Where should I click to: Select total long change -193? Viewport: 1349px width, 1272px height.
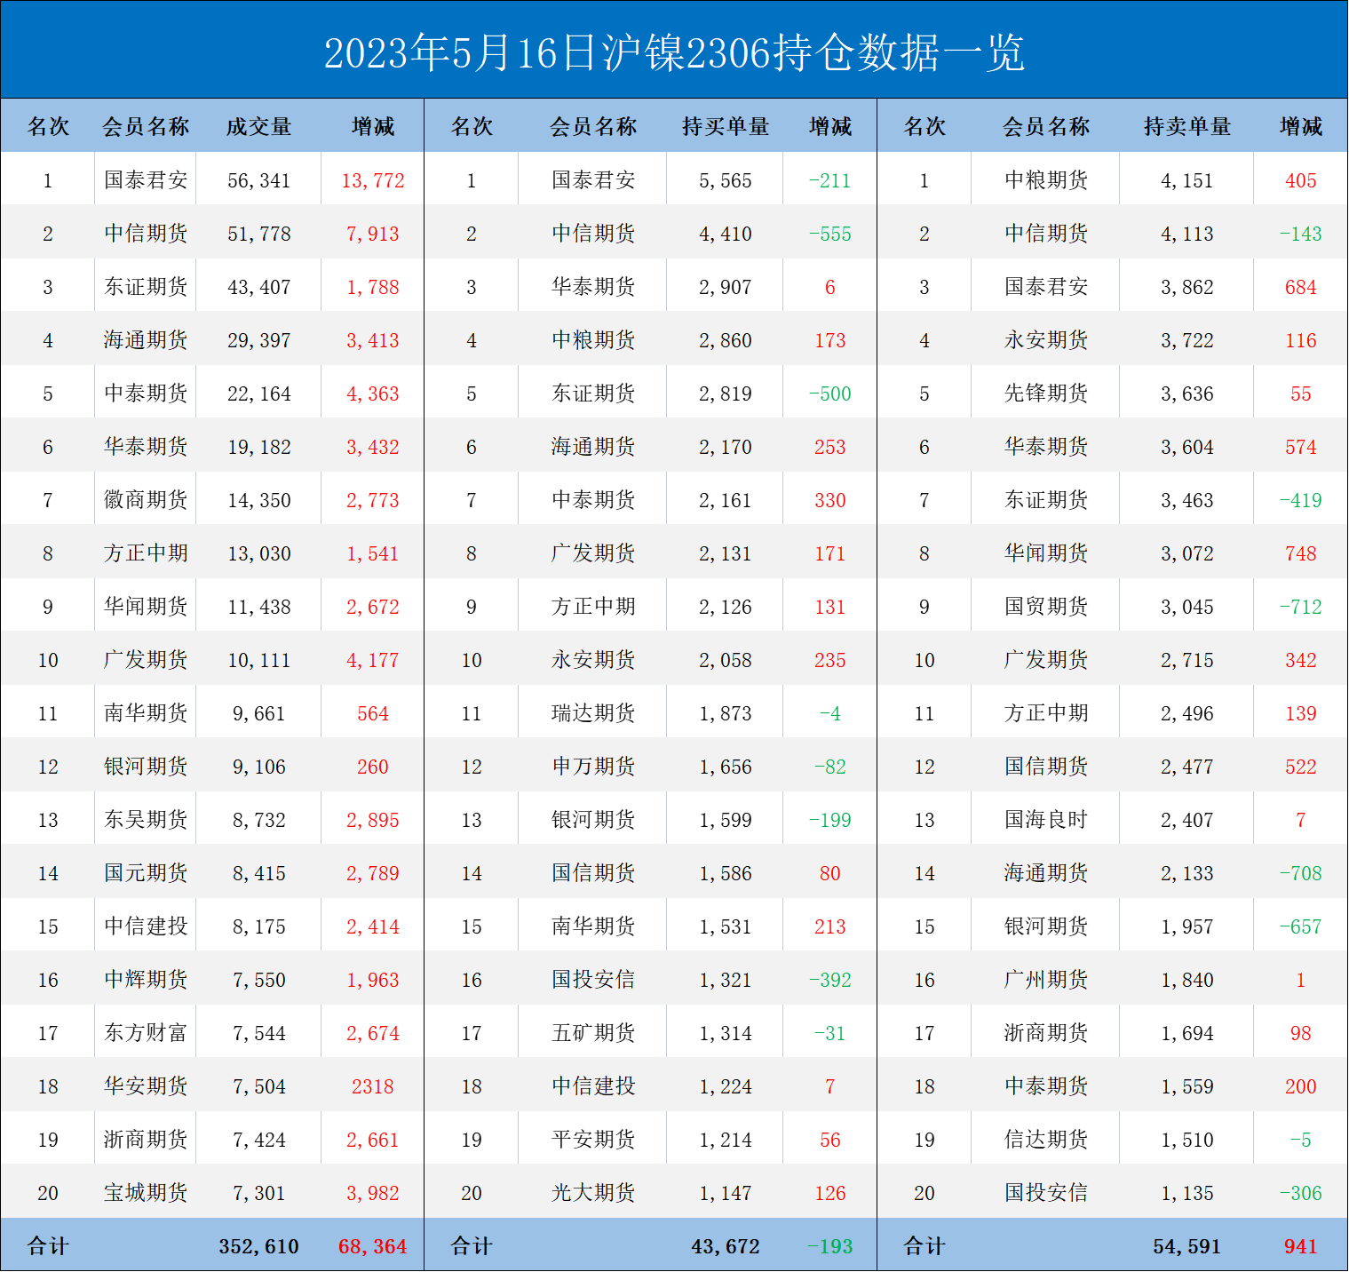(830, 1246)
